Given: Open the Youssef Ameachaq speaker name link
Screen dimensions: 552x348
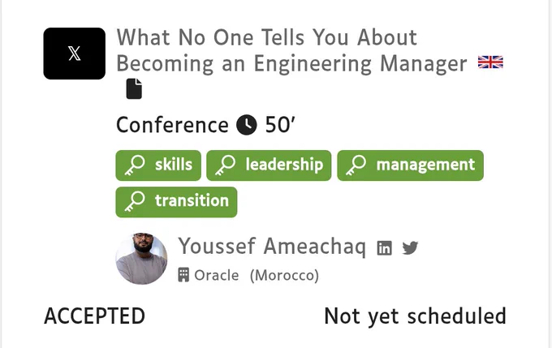Looking at the screenshot, I should tap(272, 247).
